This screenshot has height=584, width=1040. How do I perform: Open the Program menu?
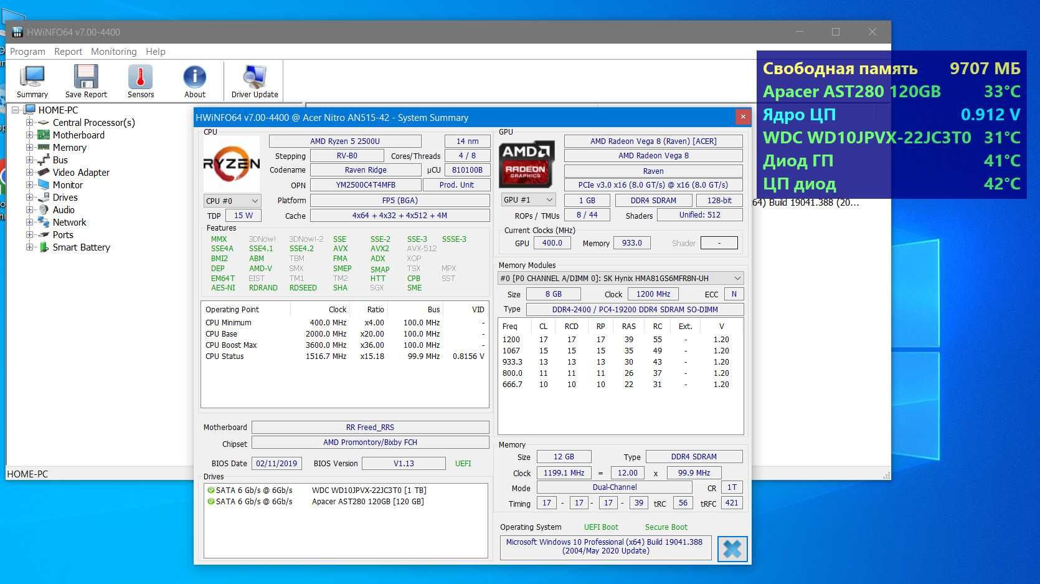pos(27,52)
